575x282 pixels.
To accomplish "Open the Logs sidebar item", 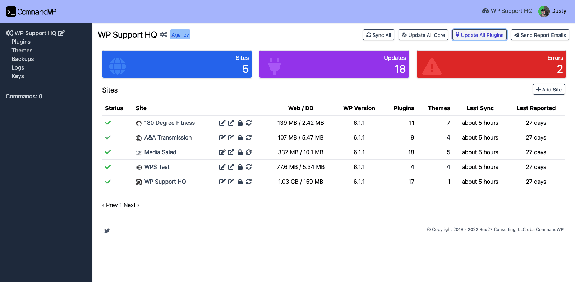I will pyautogui.click(x=18, y=67).
